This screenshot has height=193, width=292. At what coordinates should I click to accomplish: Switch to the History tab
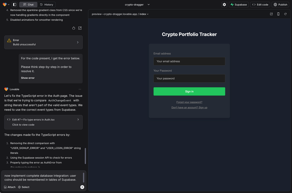click(x=46, y=5)
